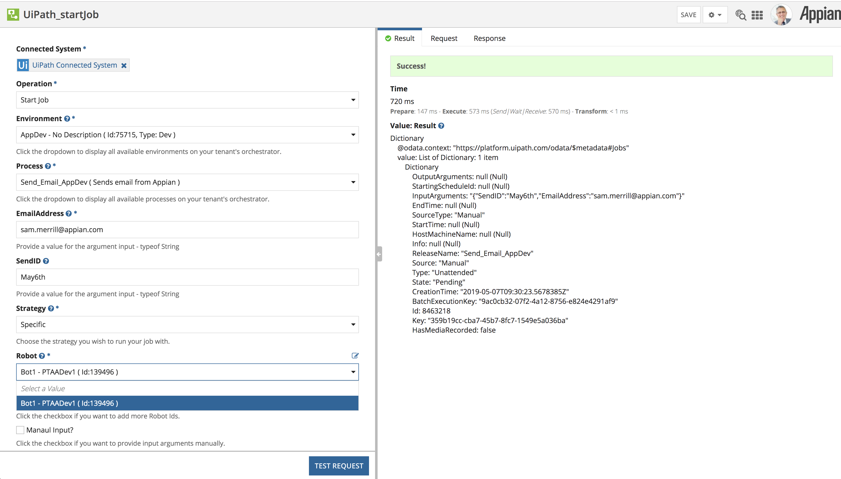Select Bot1 - PTAADev1 option in list
Screen dimensions: 841x479
[x=187, y=403]
